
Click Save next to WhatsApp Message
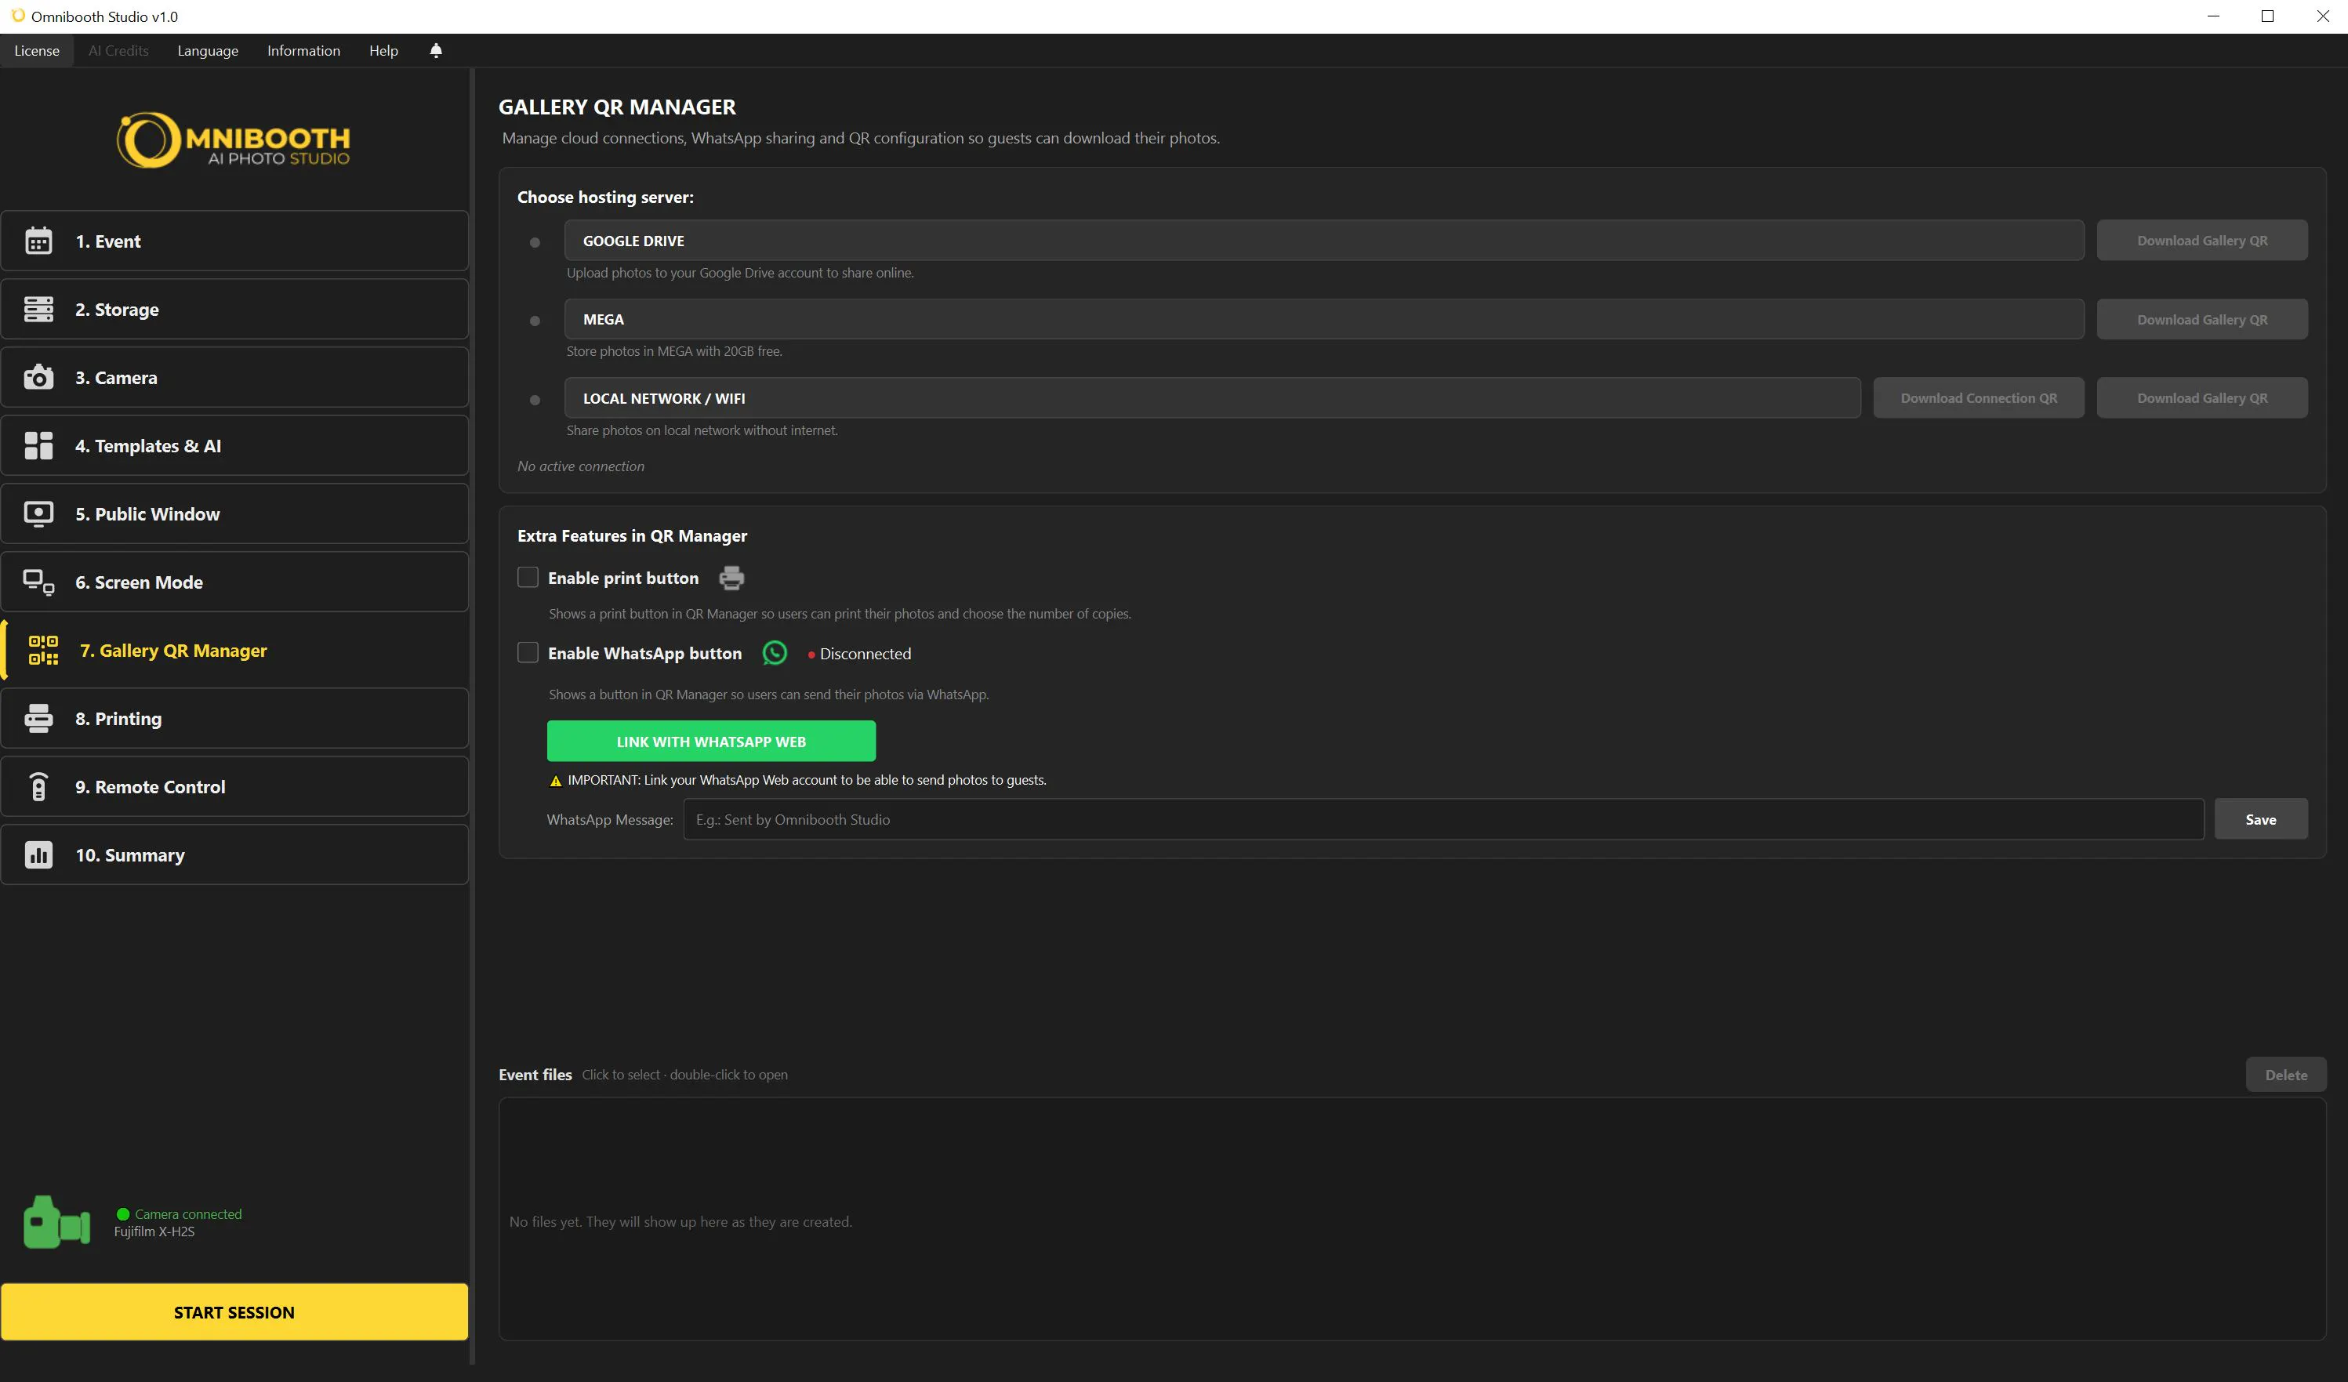[x=2260, y=819]
